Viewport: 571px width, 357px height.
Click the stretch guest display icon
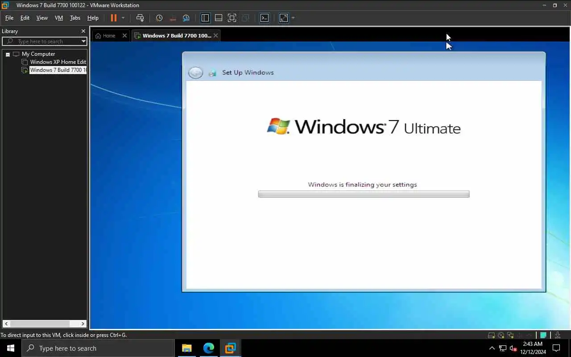coord(284,18)
